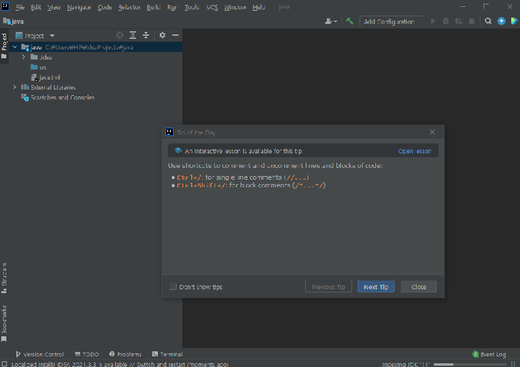The image size is (520, 367).
Task: Open the Run menu
Action: pyautogui.click(x=172, y=7)
